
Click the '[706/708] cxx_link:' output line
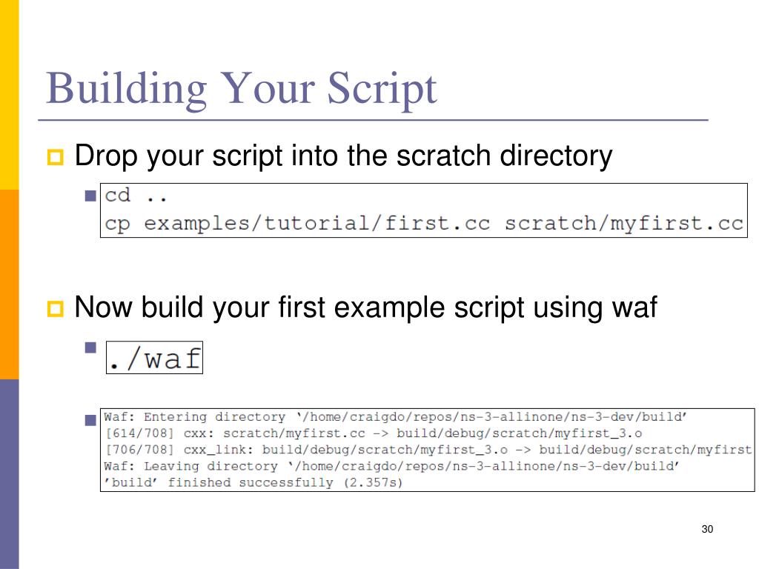[428, 450]
